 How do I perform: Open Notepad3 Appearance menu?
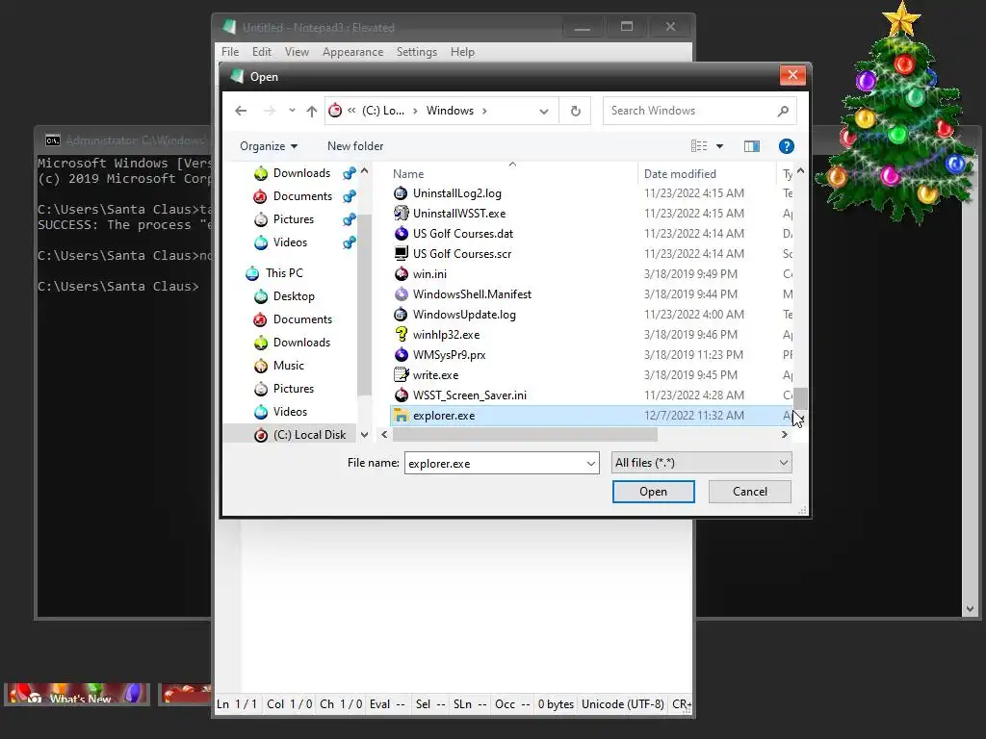pyautogui.click(x=352, y=52)
